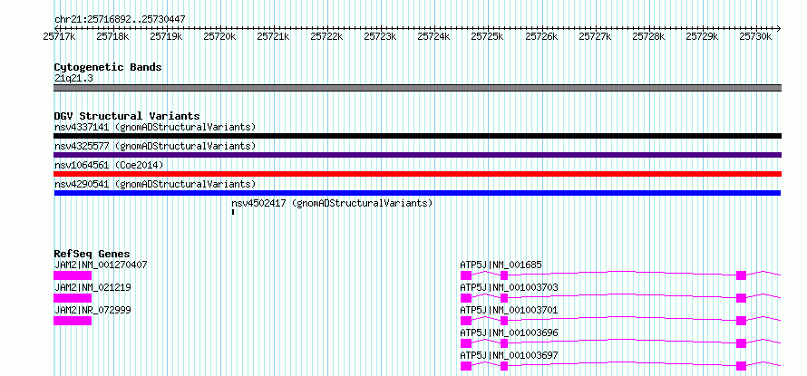Click the nsv4290541 (gnomADStructuralVariants) label
Screen dimensions: 807x376
pos(155,184)
